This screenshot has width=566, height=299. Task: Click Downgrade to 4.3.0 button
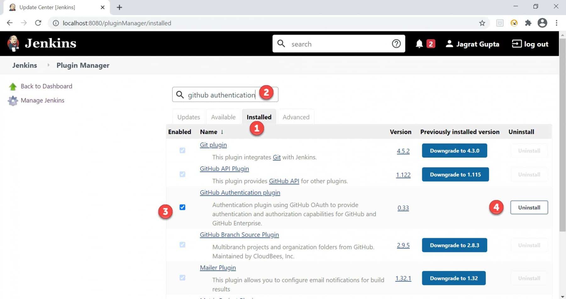(454, 151)
